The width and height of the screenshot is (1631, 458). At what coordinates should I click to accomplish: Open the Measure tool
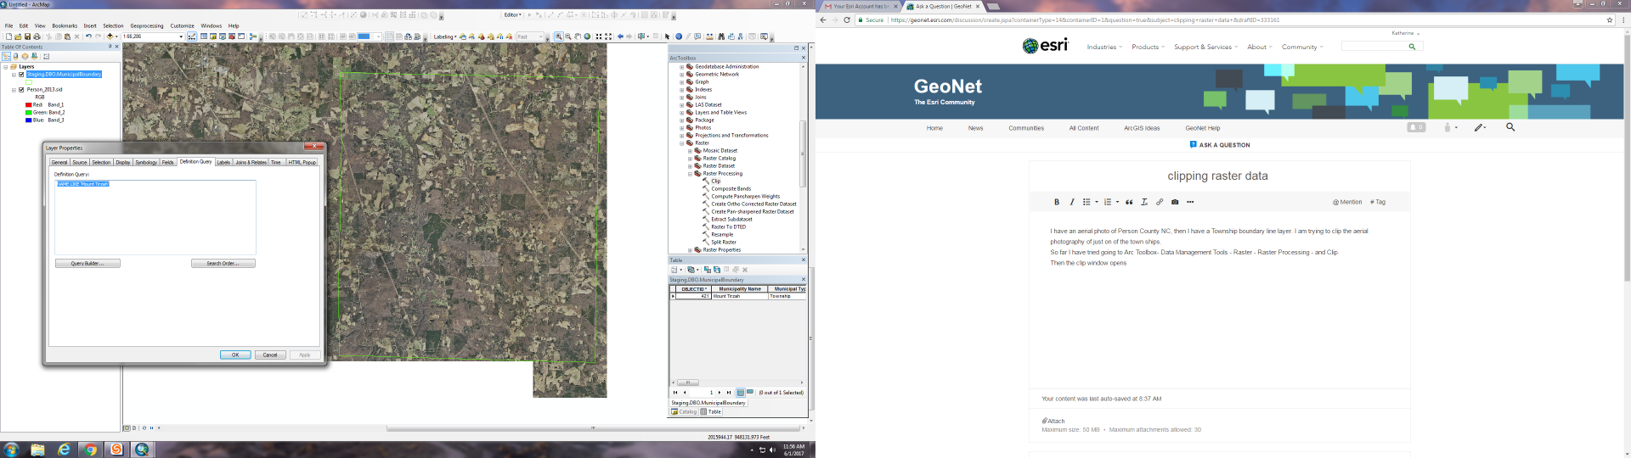(709, 36)
